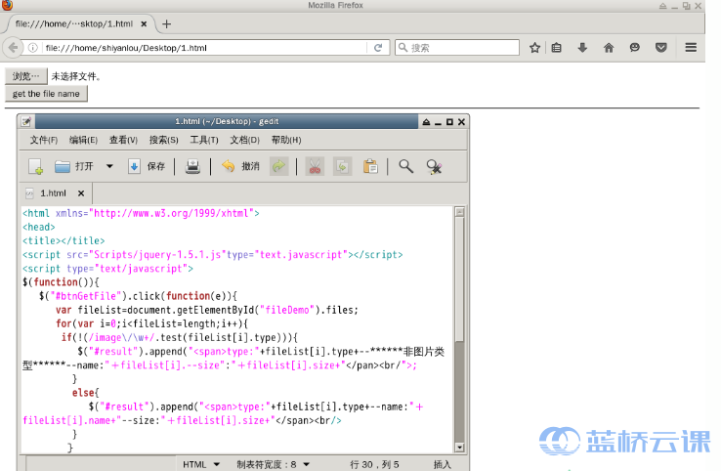Copy selection in gedit toolbar
The width and height of the screenshot is (721, 471).
click(x=342, y=166)
